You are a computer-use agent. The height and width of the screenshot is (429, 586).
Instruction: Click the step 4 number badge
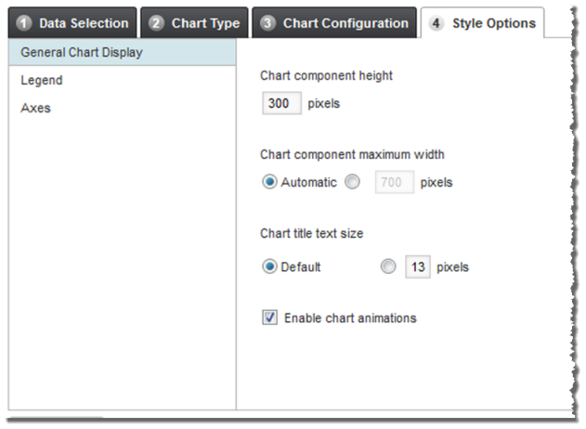(437, 24)
